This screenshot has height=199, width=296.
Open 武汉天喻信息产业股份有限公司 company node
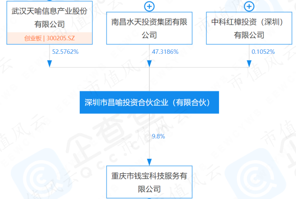[49, 23]
